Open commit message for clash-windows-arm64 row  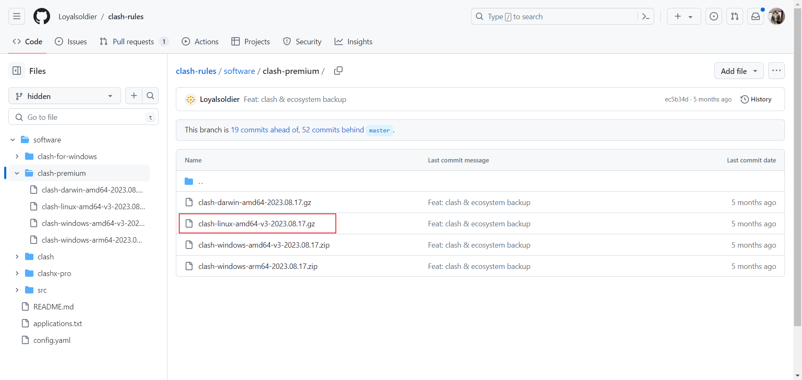pos(479,266)
